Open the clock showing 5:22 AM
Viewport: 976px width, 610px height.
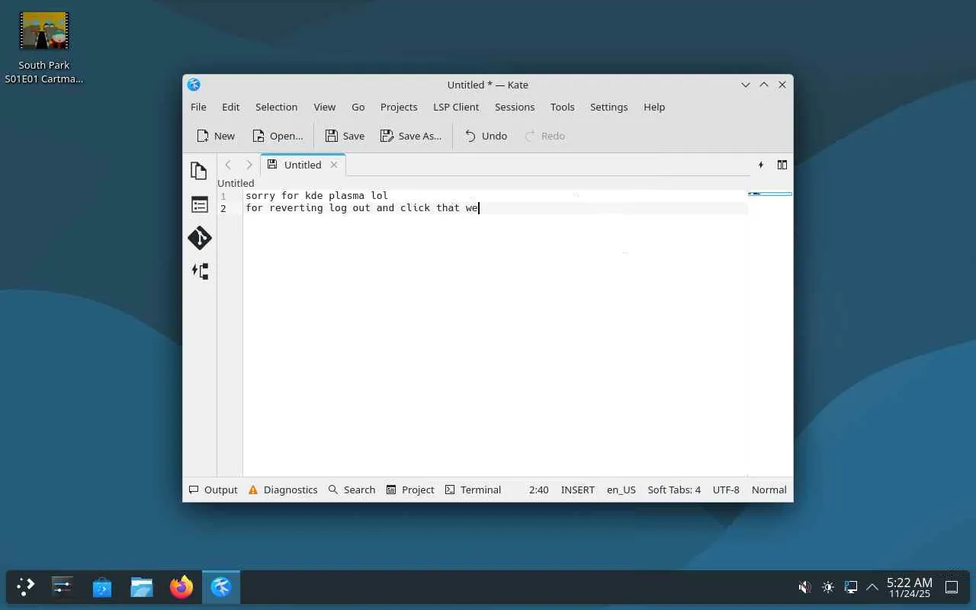[909, 587]
